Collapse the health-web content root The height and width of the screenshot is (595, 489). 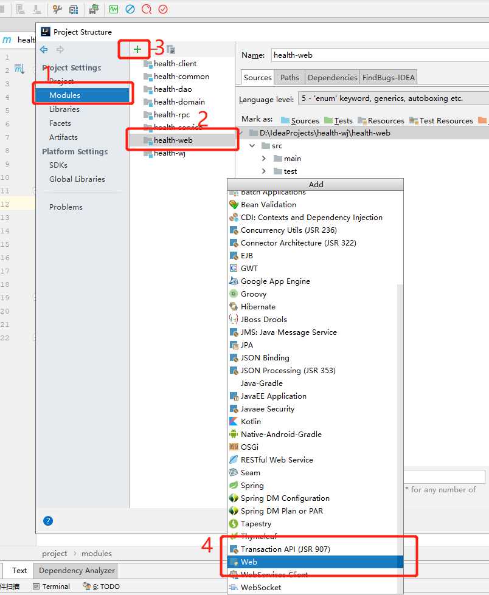(x=240, y=133)
